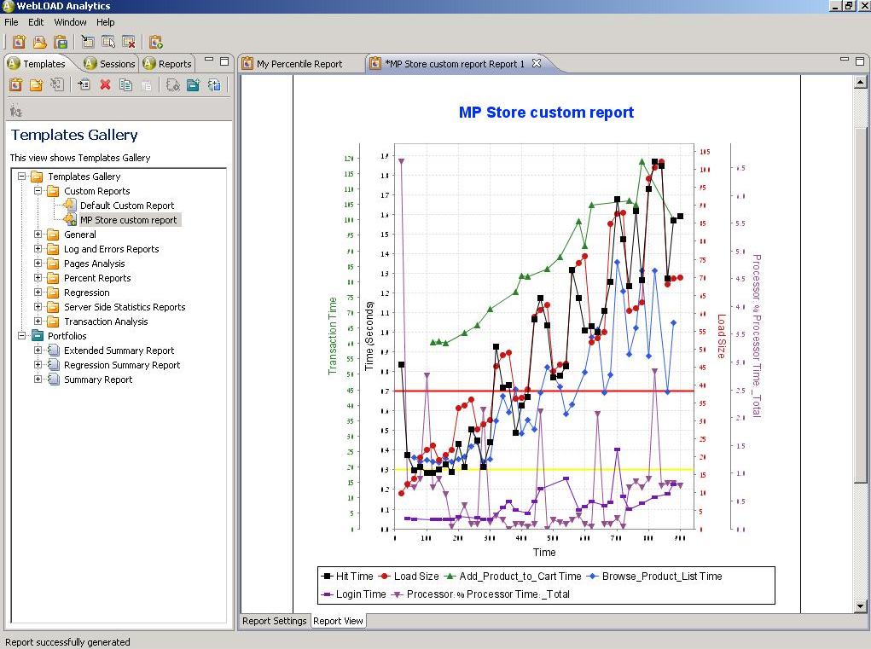Click the red X delete icon in the Templates panel

coord(105,85)
